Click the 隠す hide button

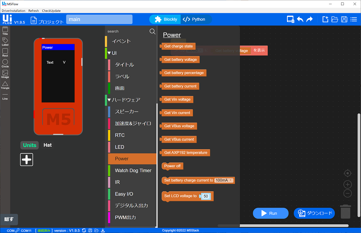pos(9,219)
